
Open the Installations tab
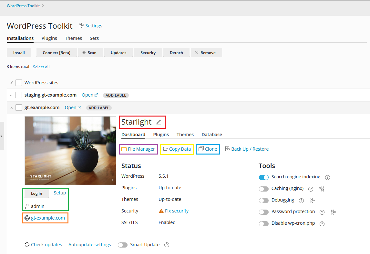coord(20,38)
